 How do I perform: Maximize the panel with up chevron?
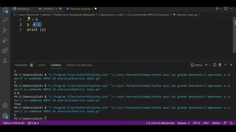pyautogui.click(x=225, y=65)
